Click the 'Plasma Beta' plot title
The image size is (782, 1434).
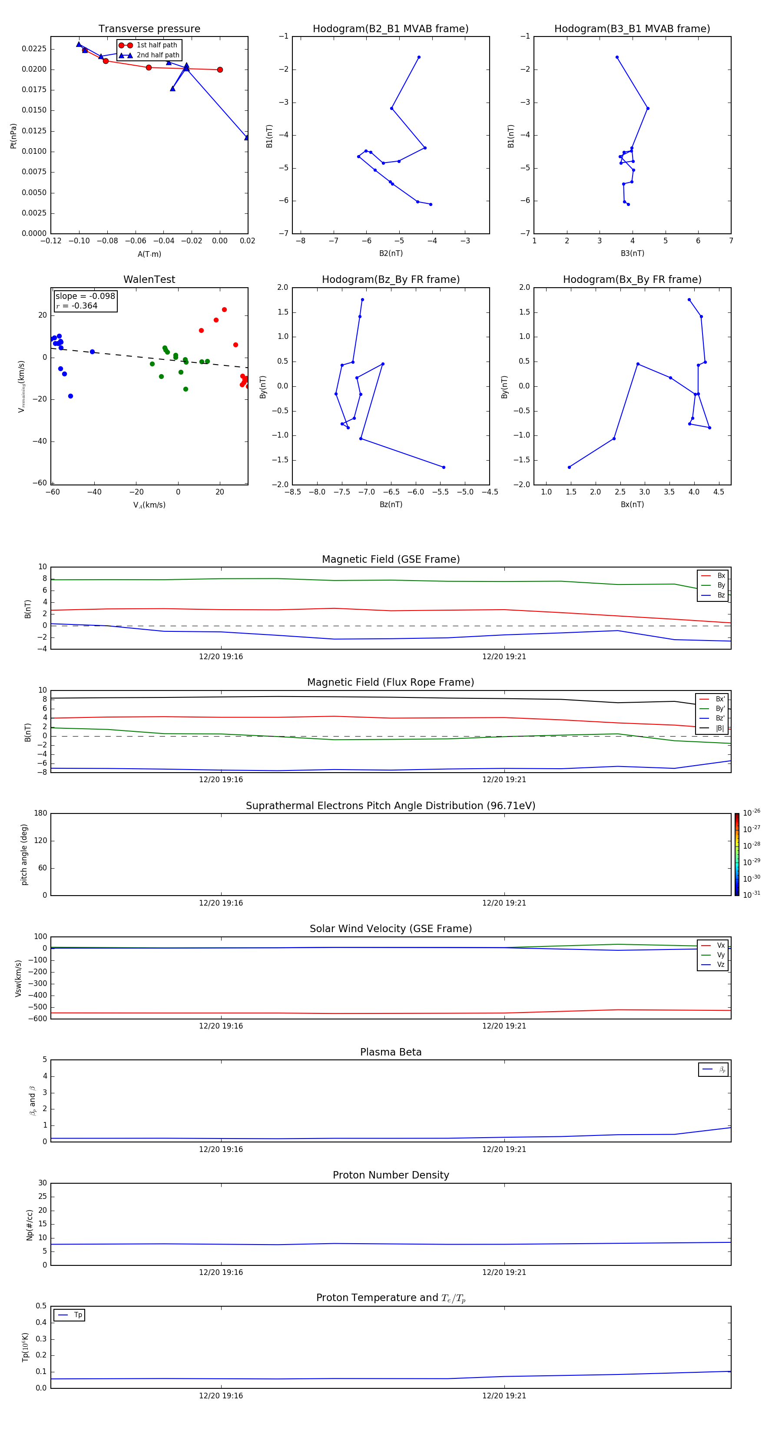391,1052
